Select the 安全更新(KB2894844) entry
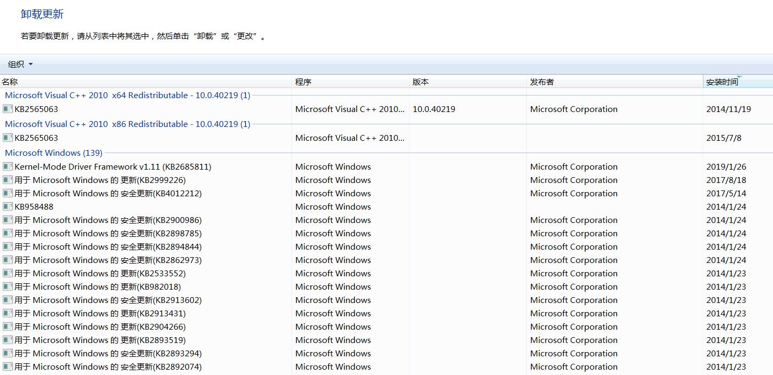The height and width of the screenshot is (375, 773). click(108, 246)
